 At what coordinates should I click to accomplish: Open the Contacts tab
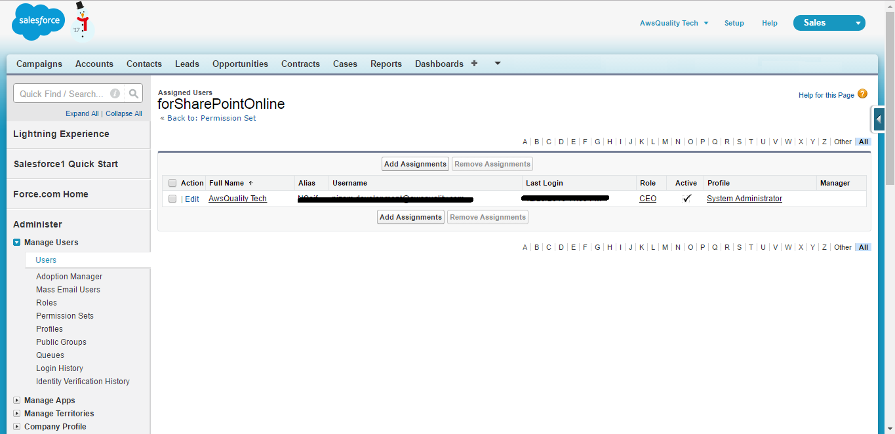(144, 64)
